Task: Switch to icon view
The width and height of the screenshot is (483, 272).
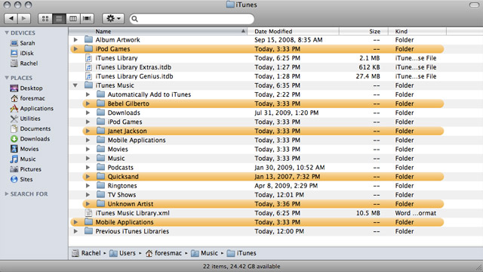Action: (x=45, y=18)
